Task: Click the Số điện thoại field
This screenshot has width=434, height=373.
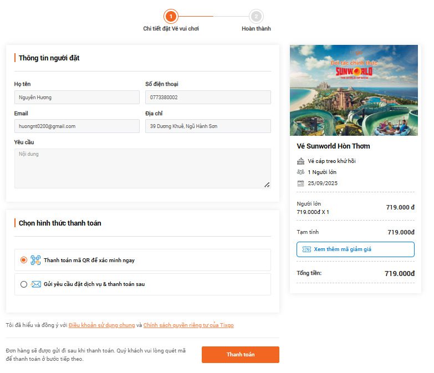Action: click(208, 98)
